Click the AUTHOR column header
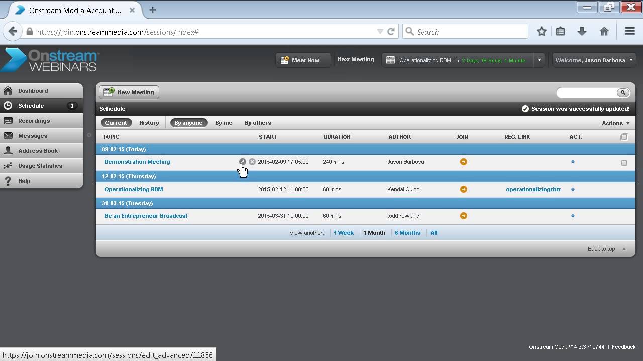 [x=399, y=137]
